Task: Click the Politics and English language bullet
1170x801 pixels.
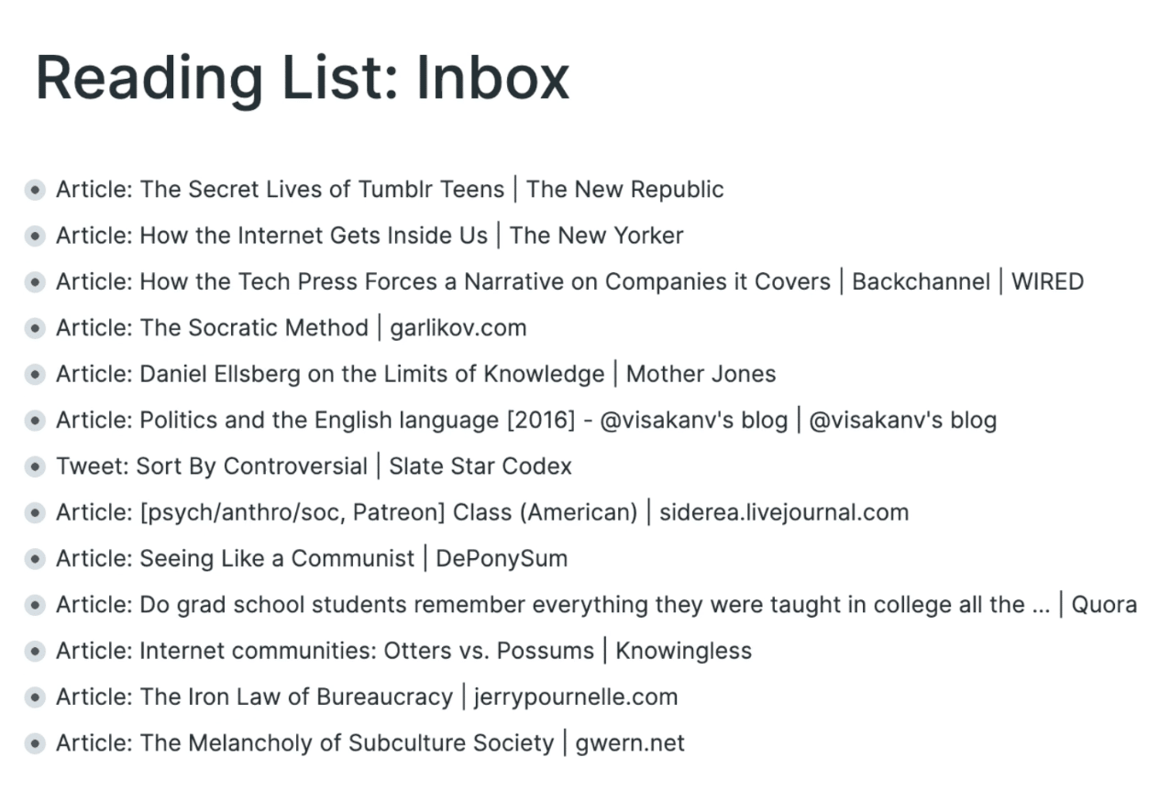Action: coord(35,421)
